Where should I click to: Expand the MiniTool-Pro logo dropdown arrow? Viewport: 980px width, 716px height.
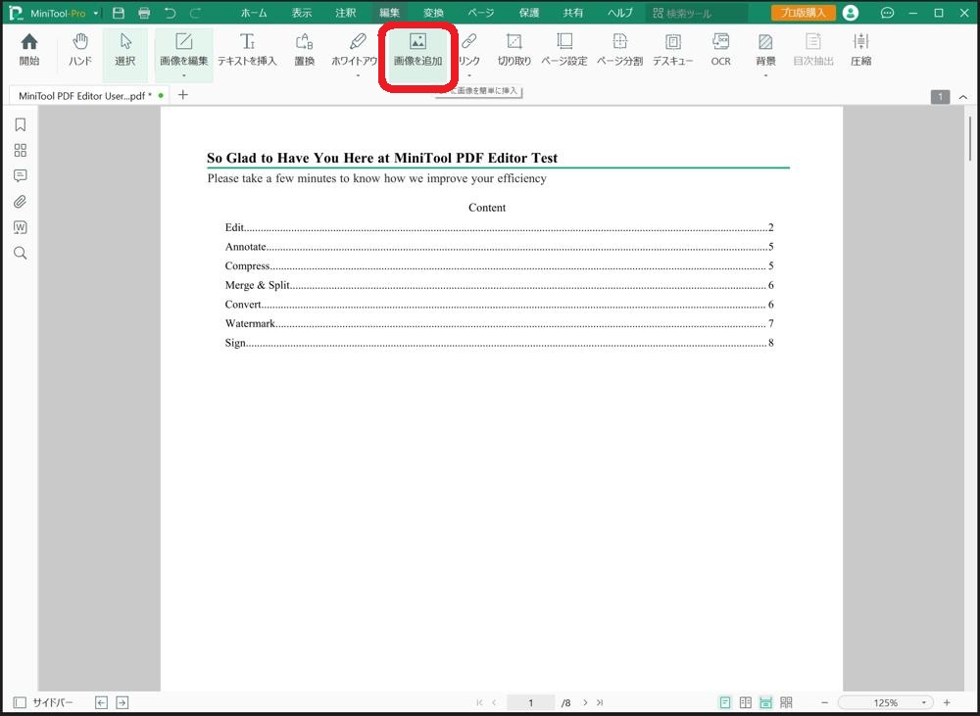tap(96, 13)
